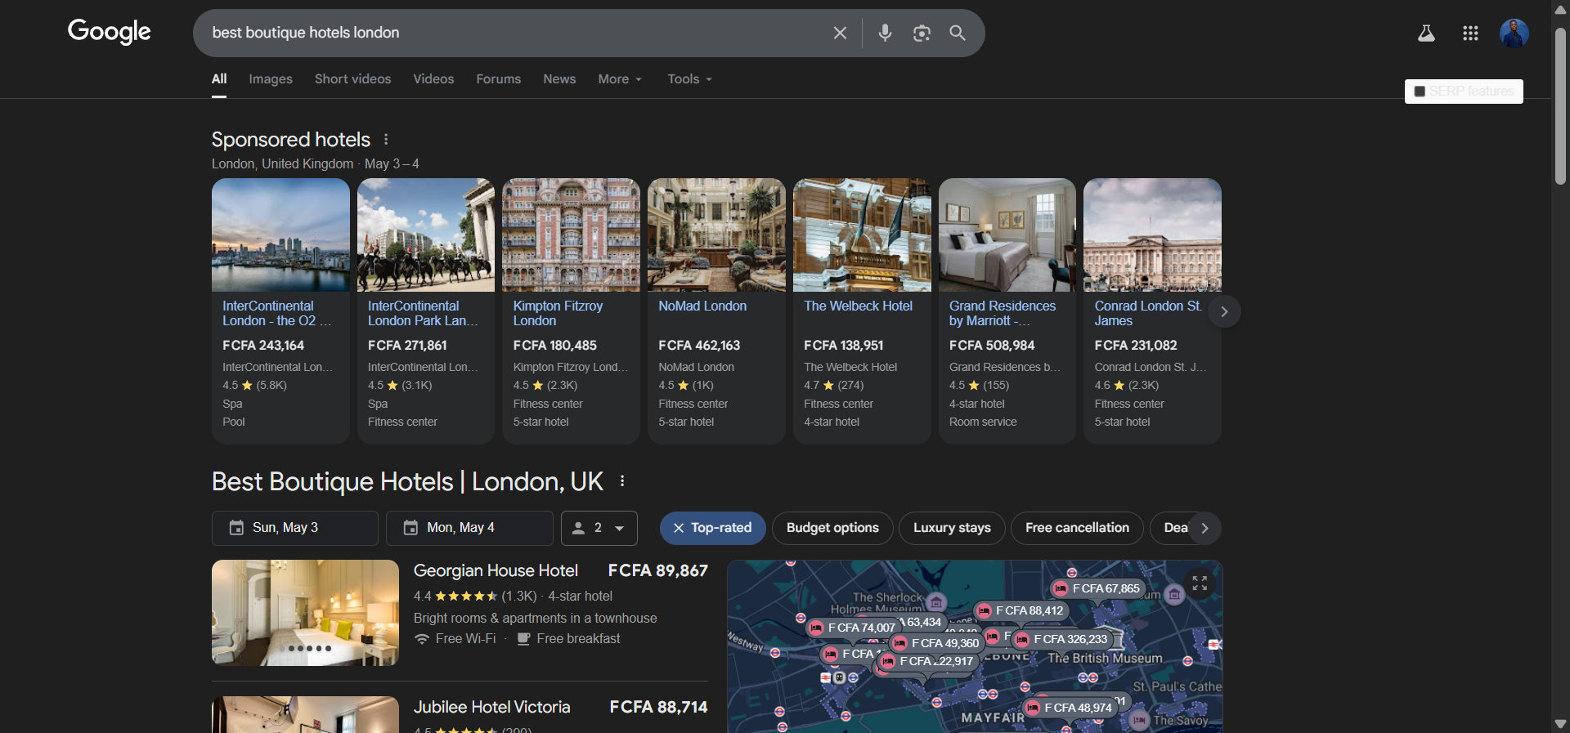Open Jubilee Hotel Victoria result

(491, 707)
